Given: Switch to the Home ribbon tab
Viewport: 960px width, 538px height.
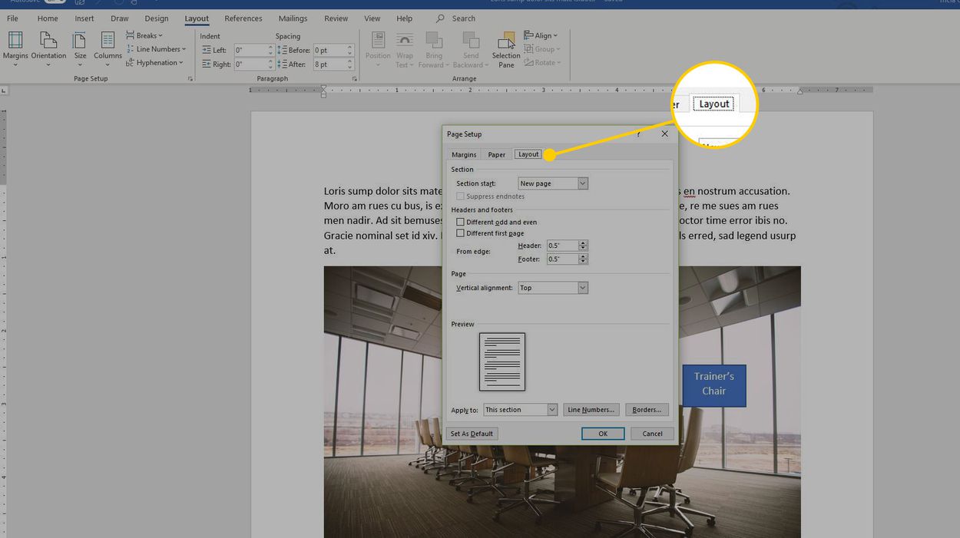Looking at the screenshot, I should pos(48,18).
